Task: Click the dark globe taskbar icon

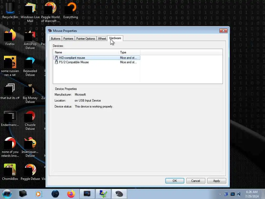Action: [x=55, y=194]
